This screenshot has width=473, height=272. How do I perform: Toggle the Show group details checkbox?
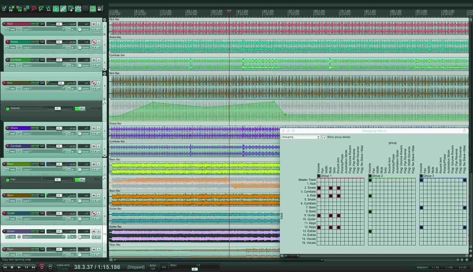[x=325, y=137]
